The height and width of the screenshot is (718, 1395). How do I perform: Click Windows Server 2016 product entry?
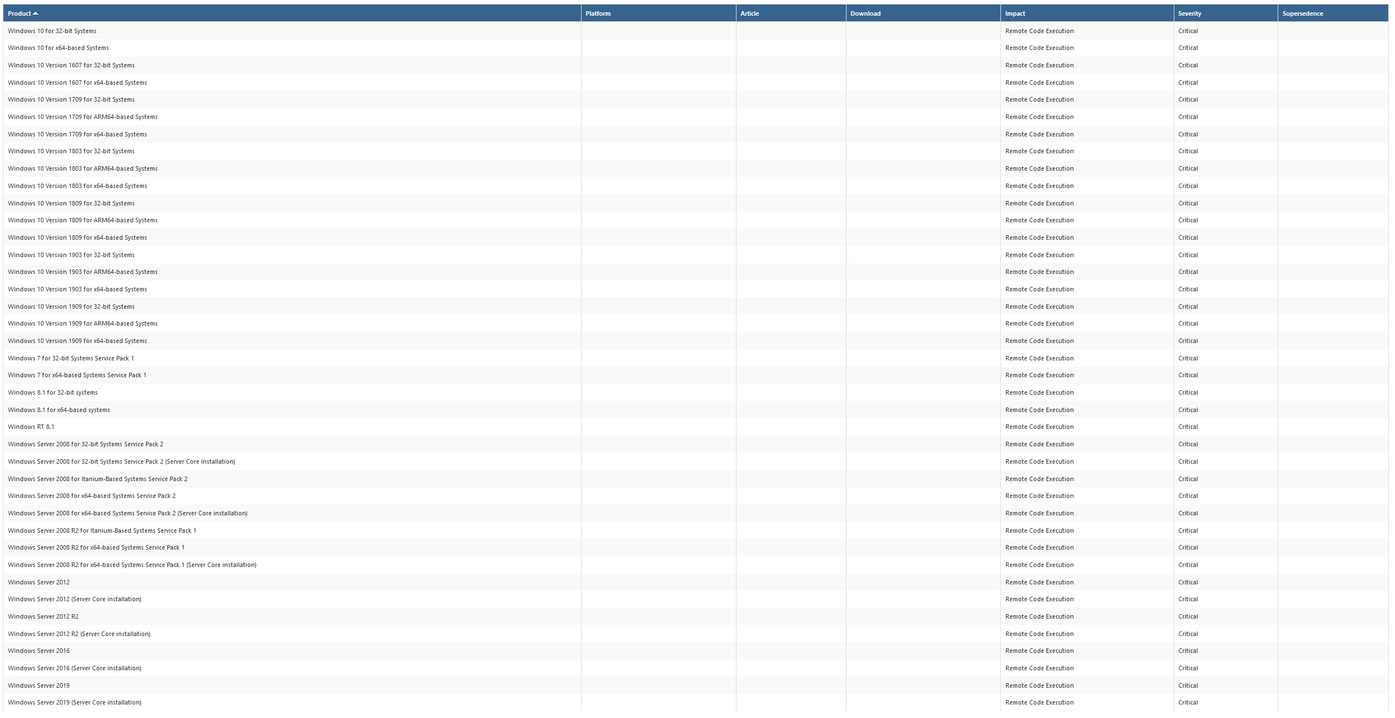pyautogui.click(x=39, y=651)
